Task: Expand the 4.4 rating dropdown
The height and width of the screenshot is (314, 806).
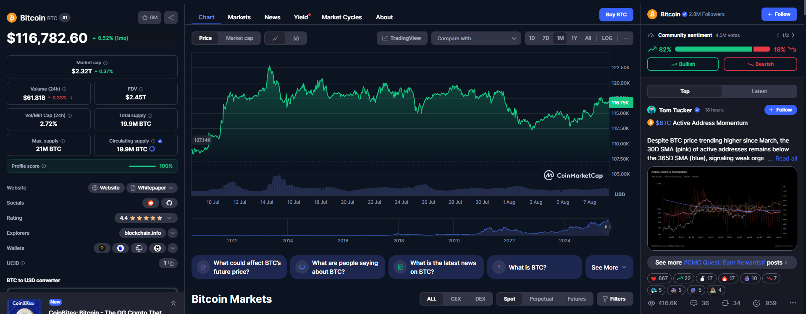Action: (x=146, y=218)
